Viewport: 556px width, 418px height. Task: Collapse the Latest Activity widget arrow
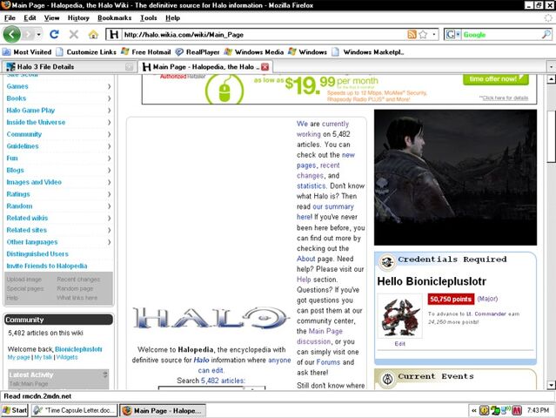(105, 374)
